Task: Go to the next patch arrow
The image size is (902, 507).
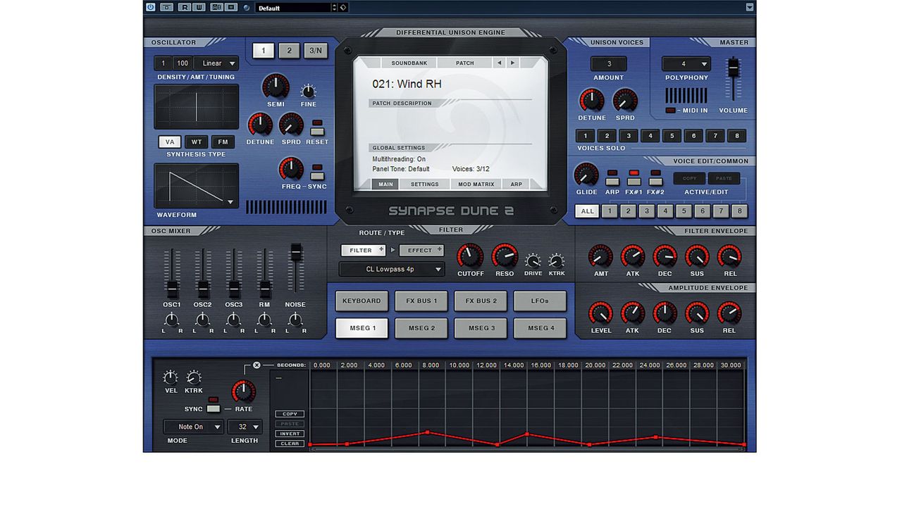Action: tap(513, 63)
